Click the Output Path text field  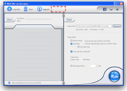tap(94, 26)
